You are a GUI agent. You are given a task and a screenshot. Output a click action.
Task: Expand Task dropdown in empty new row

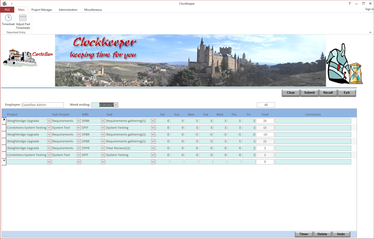click(153, 162)
